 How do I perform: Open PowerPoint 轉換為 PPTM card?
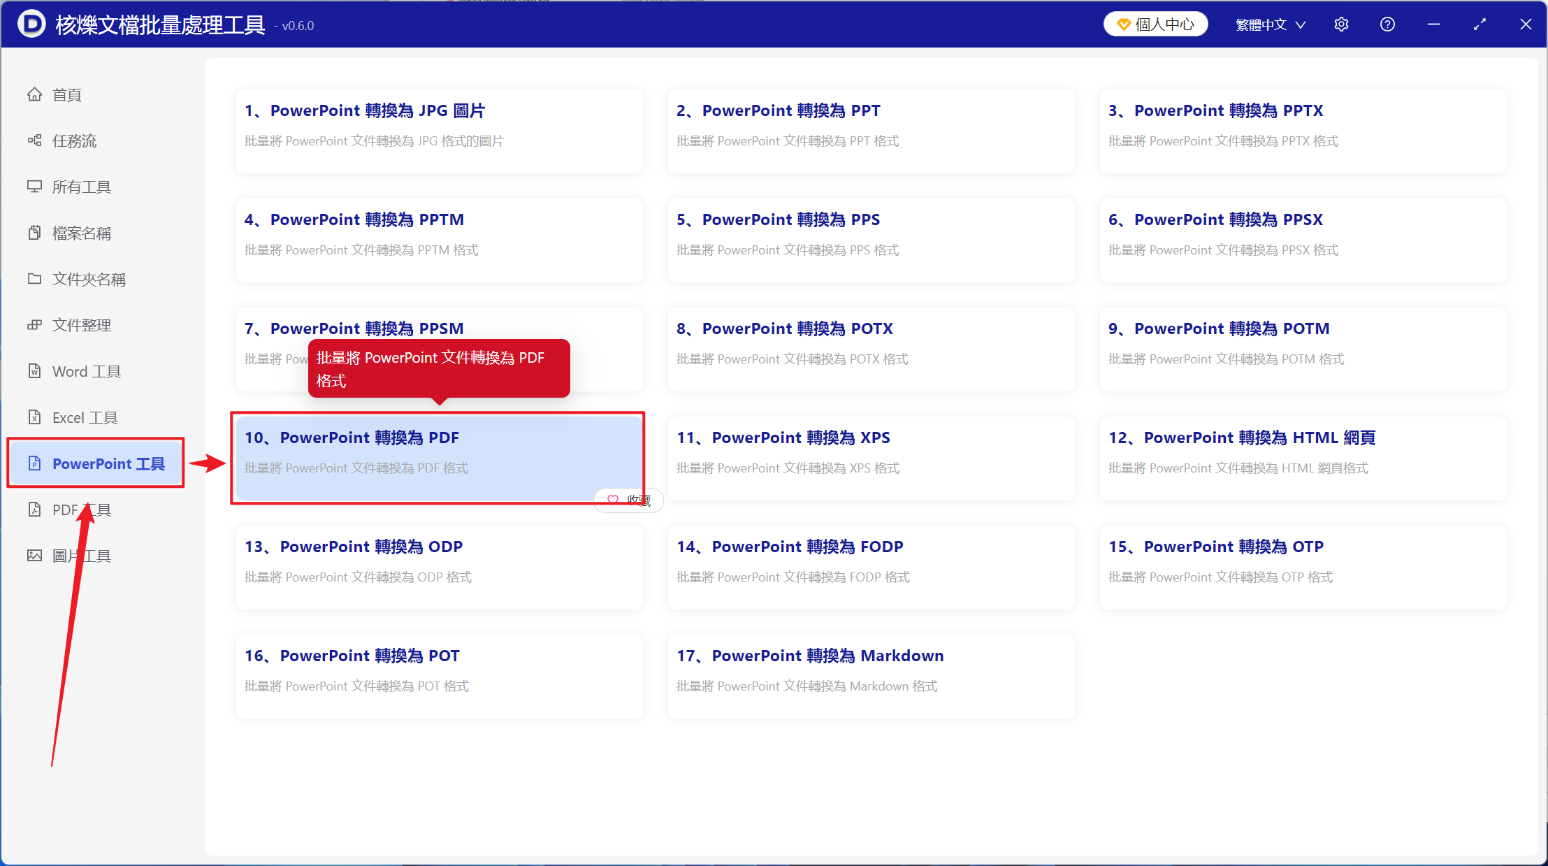[439, 240]
